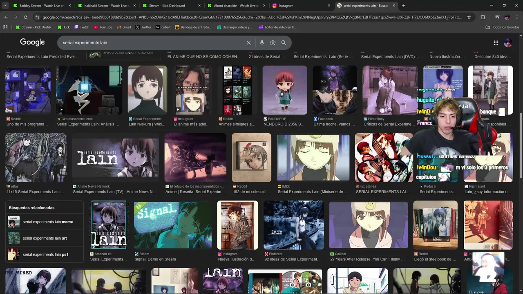Open the browser profile avatar in toolbar
The width and height of the screenshot is (523, 294).
tap(507, 17)
